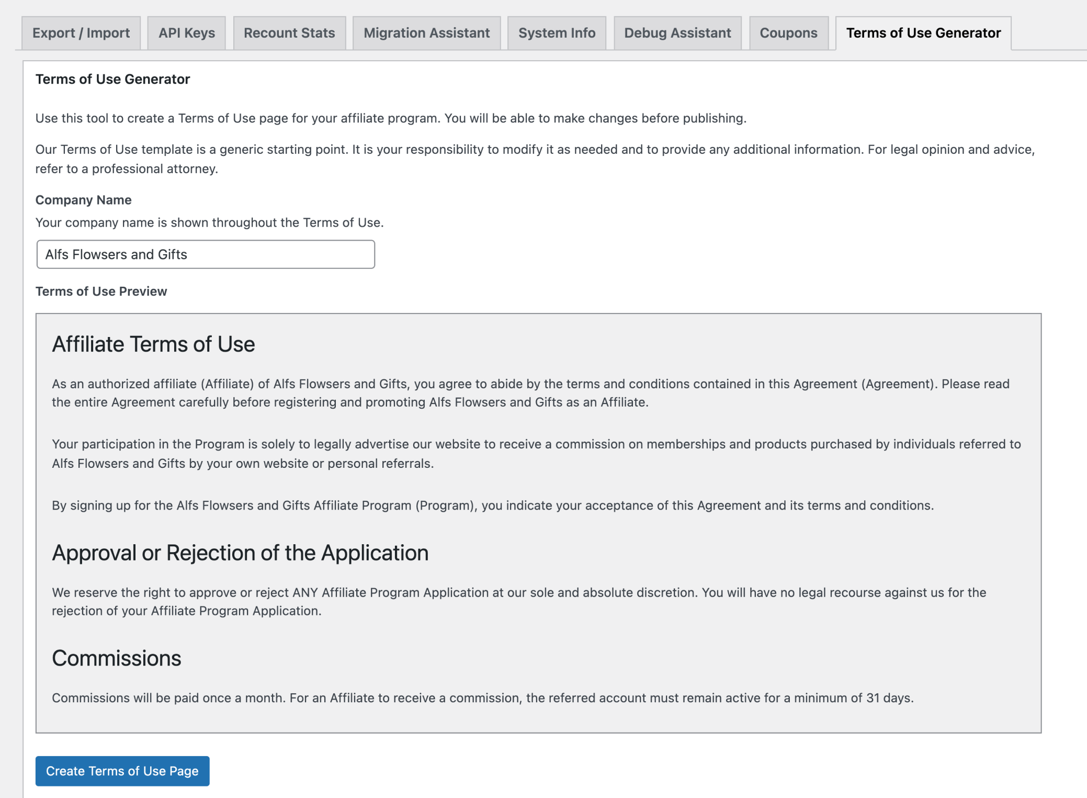Click the paragraph about rejecting ANY application
This screenshot has height=798, width=1087.
pos(518,602)
